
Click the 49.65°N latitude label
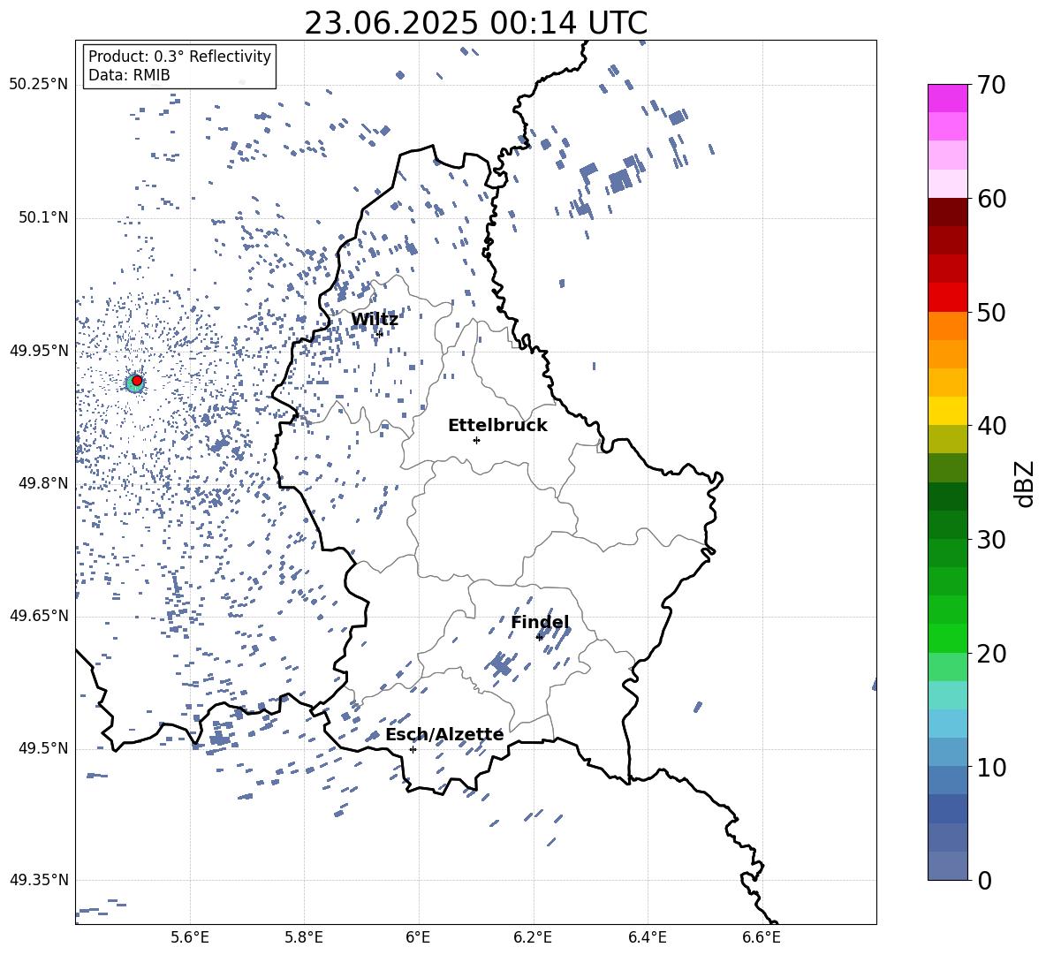[x=38, y=615]
